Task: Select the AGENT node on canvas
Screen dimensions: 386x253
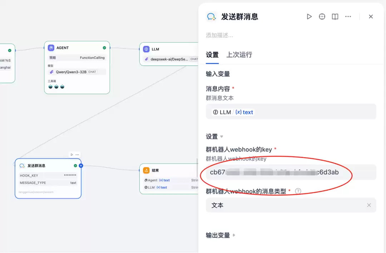Action: click(77, 68)
